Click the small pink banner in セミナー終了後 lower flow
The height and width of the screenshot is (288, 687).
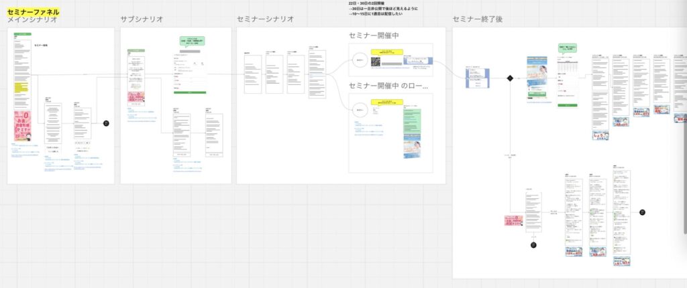[513, 220]
